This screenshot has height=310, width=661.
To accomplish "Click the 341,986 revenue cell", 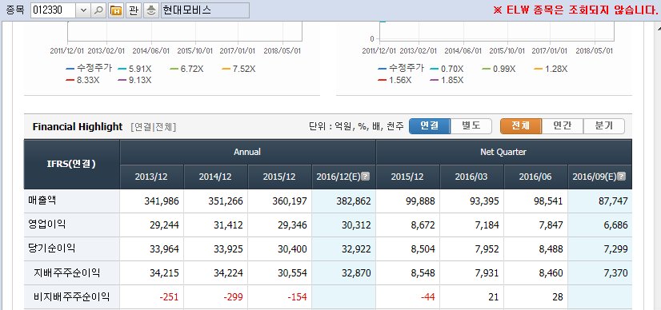I will pos(152,201).
